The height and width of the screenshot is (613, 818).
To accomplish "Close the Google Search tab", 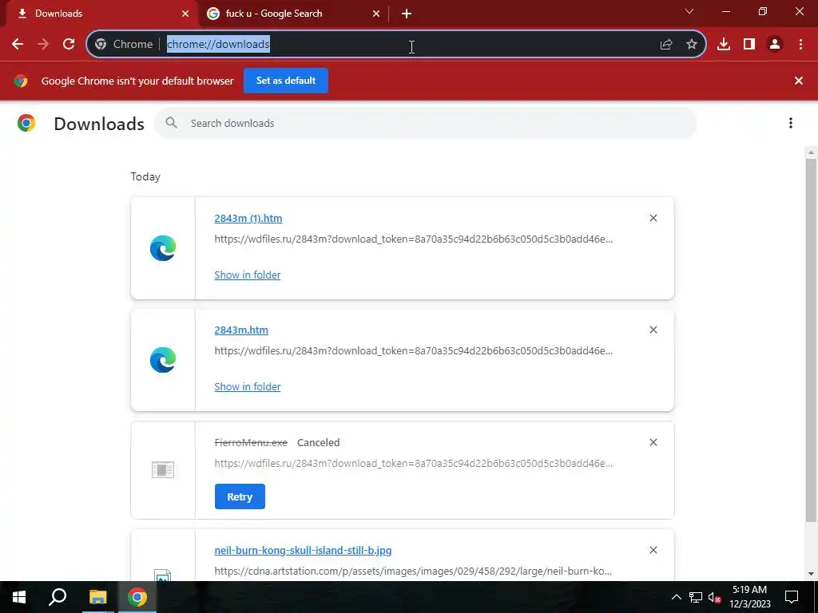I will click(x=376, y=14).
